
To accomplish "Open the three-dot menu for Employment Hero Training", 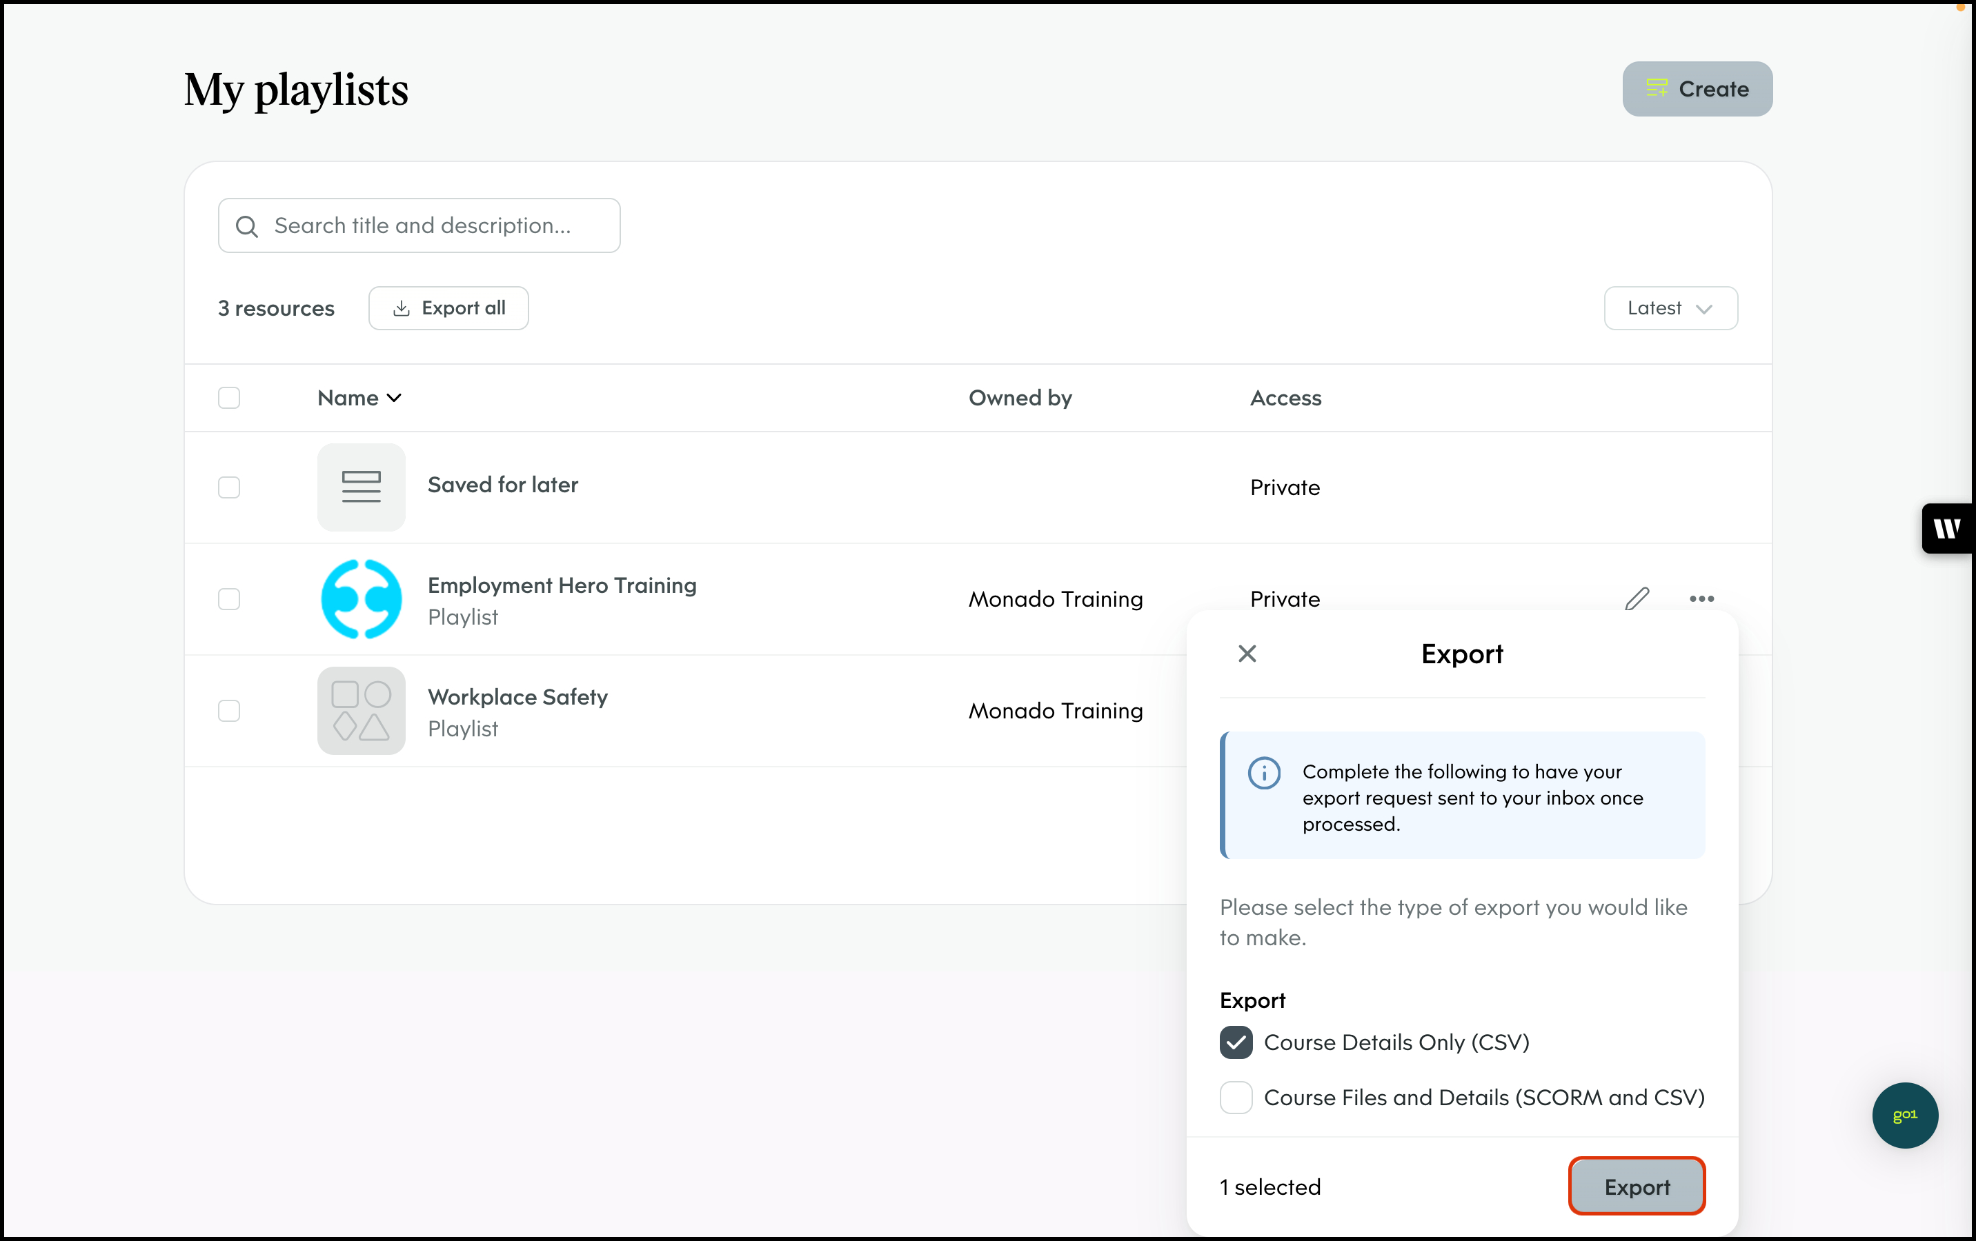I will [x=1701, y=598].
